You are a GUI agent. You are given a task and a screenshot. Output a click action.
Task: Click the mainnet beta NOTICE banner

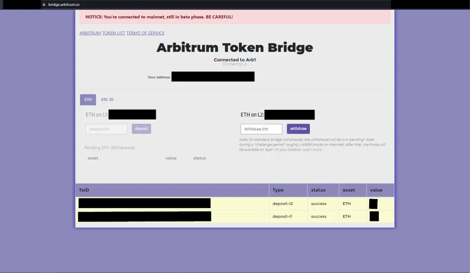235,17
